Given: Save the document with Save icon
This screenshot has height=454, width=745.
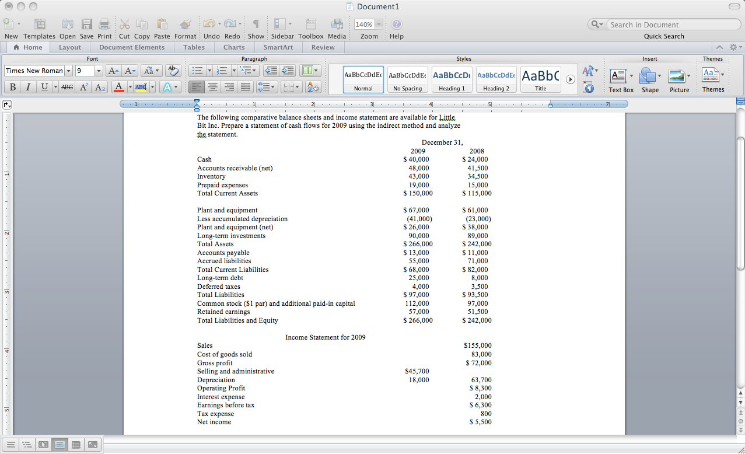Looking at the screenshot, I should point(86,24).
